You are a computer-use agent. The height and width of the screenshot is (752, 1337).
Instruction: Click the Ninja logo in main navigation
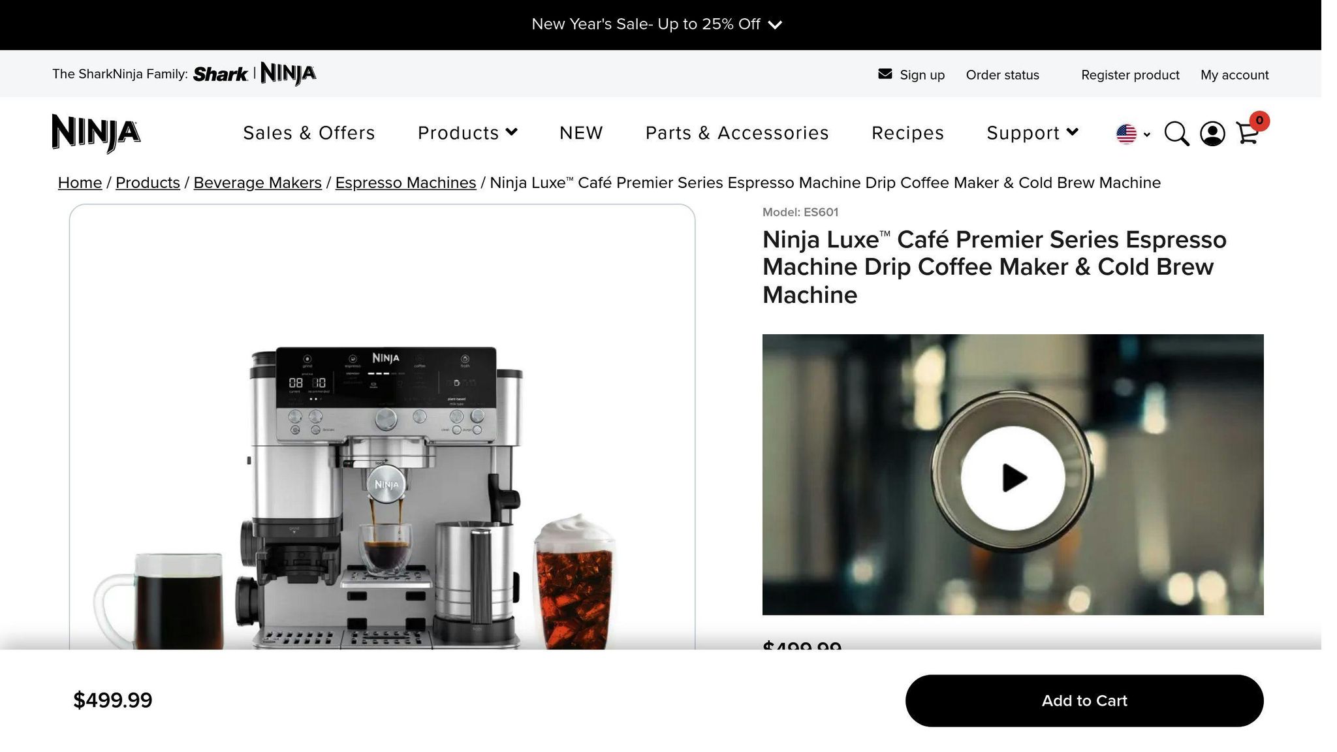coord(96,133)
